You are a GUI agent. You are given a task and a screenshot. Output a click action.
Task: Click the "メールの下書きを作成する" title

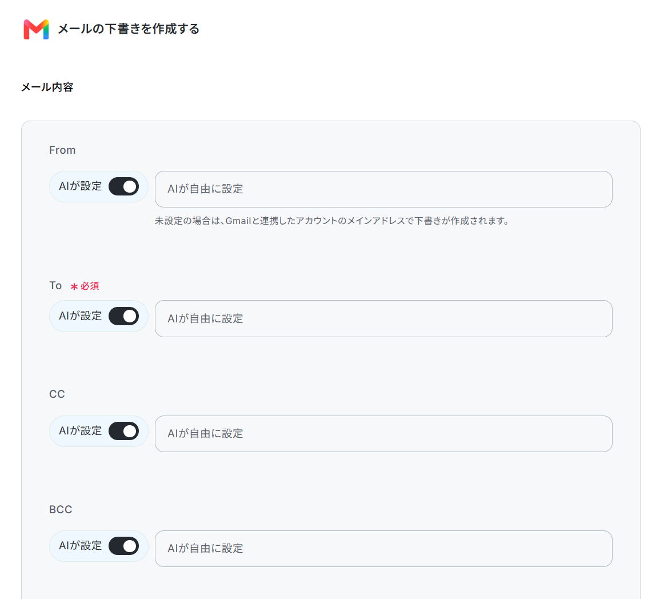(x=129, y=29)
